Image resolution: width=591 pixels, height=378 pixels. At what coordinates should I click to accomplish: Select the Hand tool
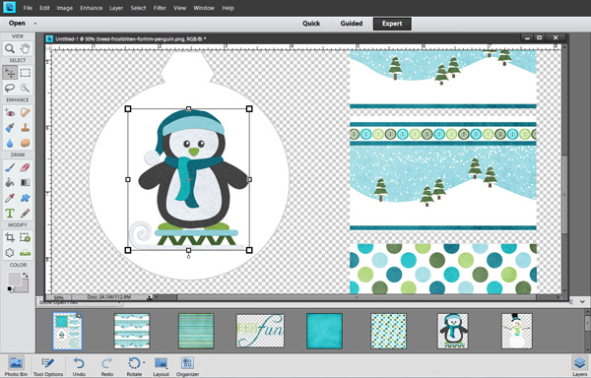(25, 48)
